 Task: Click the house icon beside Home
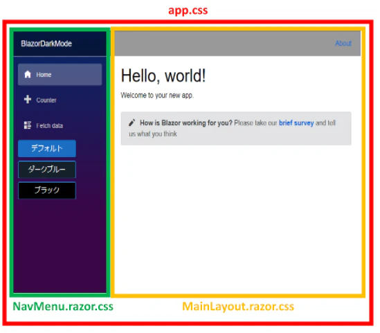(x=28, y=74)
